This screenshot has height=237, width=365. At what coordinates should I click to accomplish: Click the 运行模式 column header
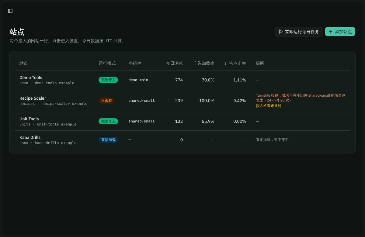107,63
